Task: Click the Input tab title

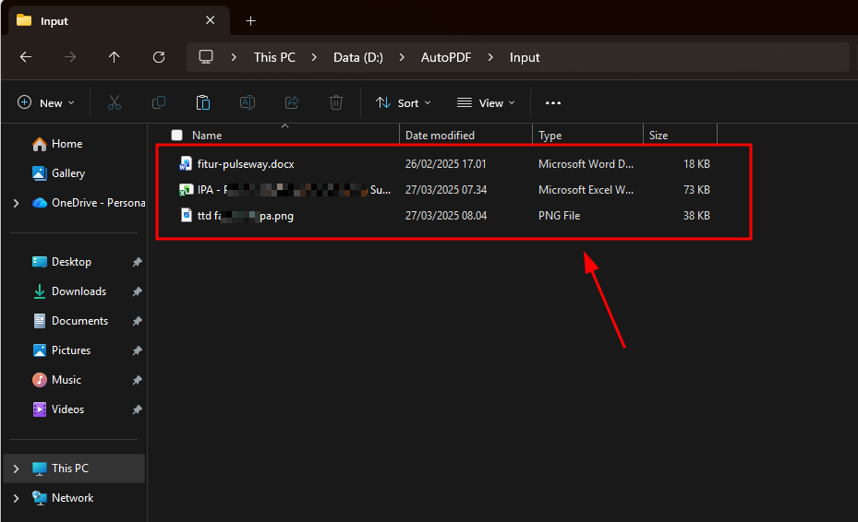Action: [x=54, y=21]
